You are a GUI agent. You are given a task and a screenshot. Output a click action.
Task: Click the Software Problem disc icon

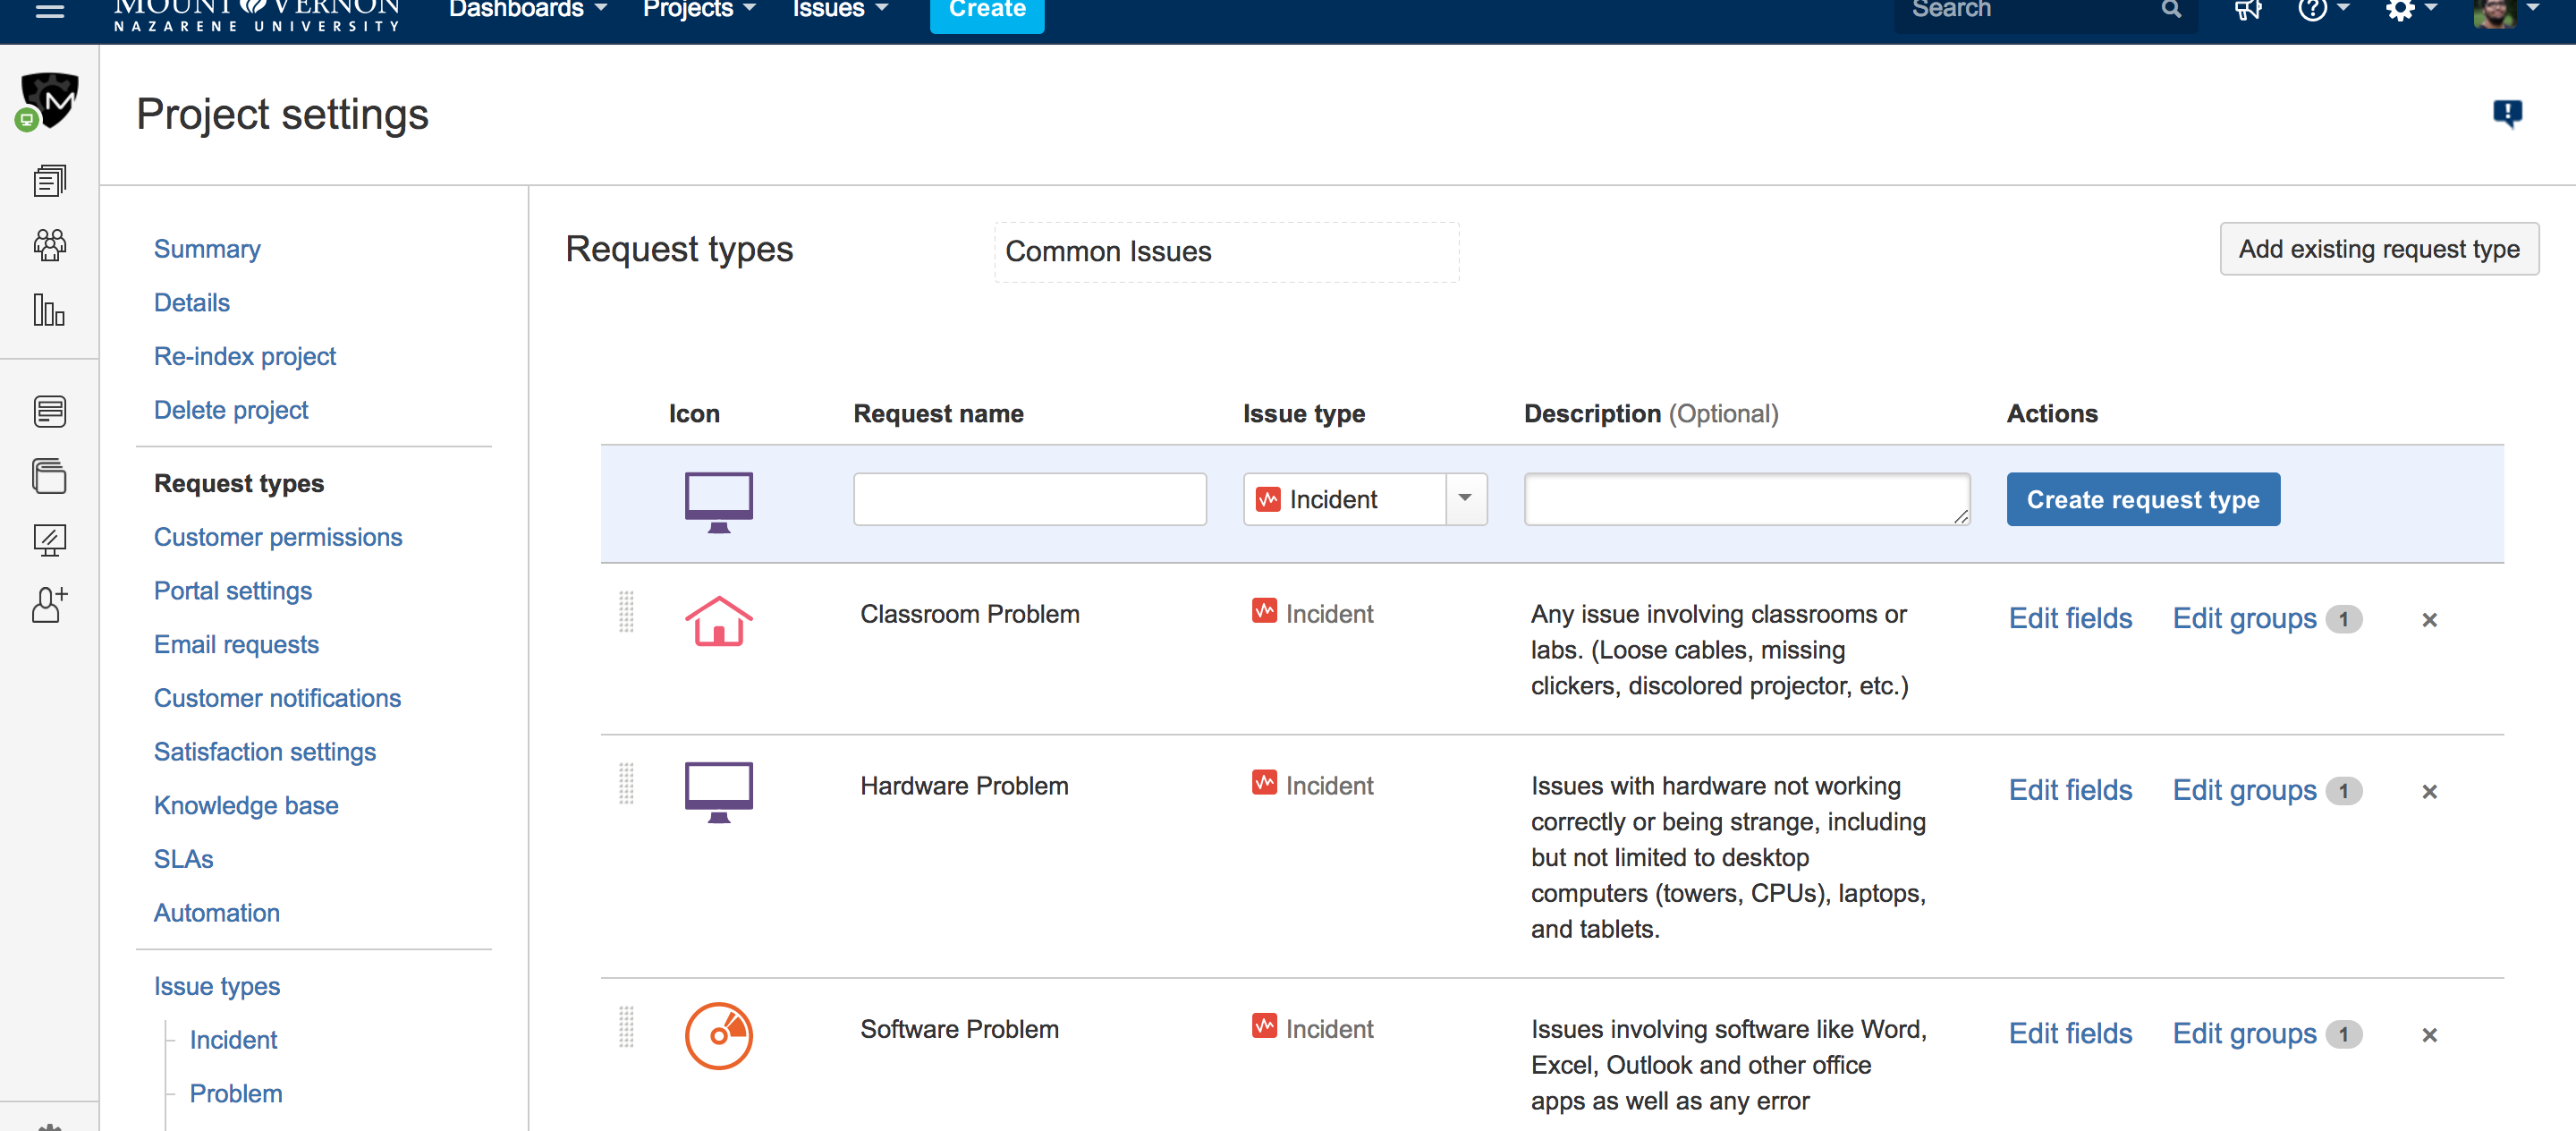point(718,1035)
